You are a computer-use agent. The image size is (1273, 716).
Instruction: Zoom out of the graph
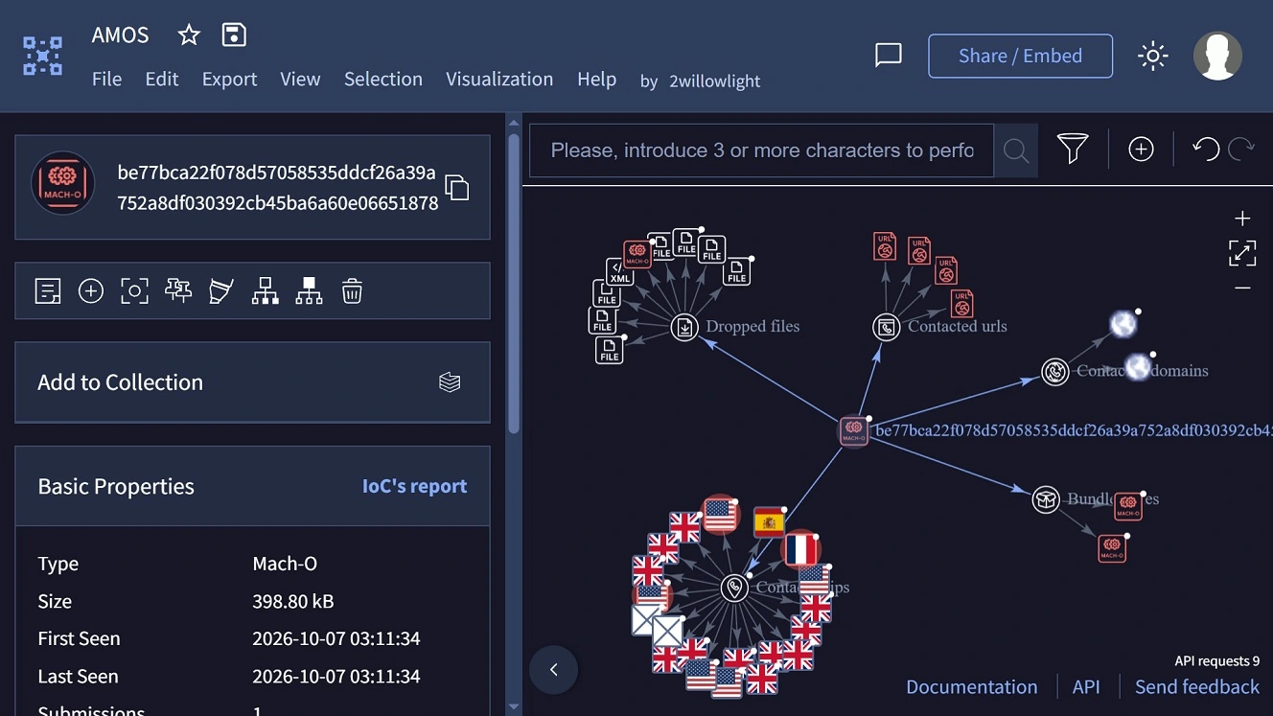1242,289
